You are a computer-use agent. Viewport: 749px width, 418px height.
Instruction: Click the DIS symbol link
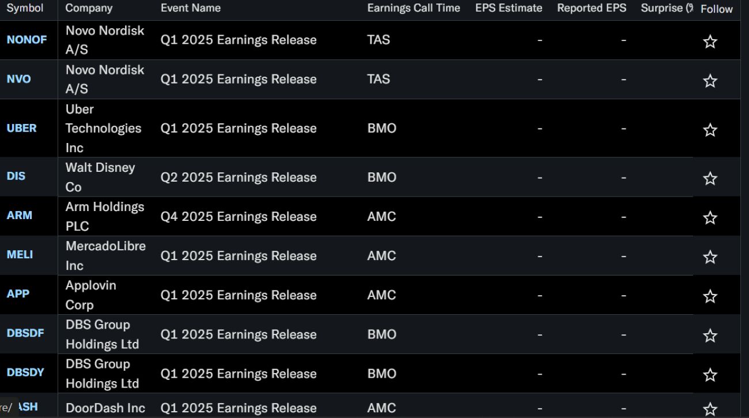coord(16,176)
